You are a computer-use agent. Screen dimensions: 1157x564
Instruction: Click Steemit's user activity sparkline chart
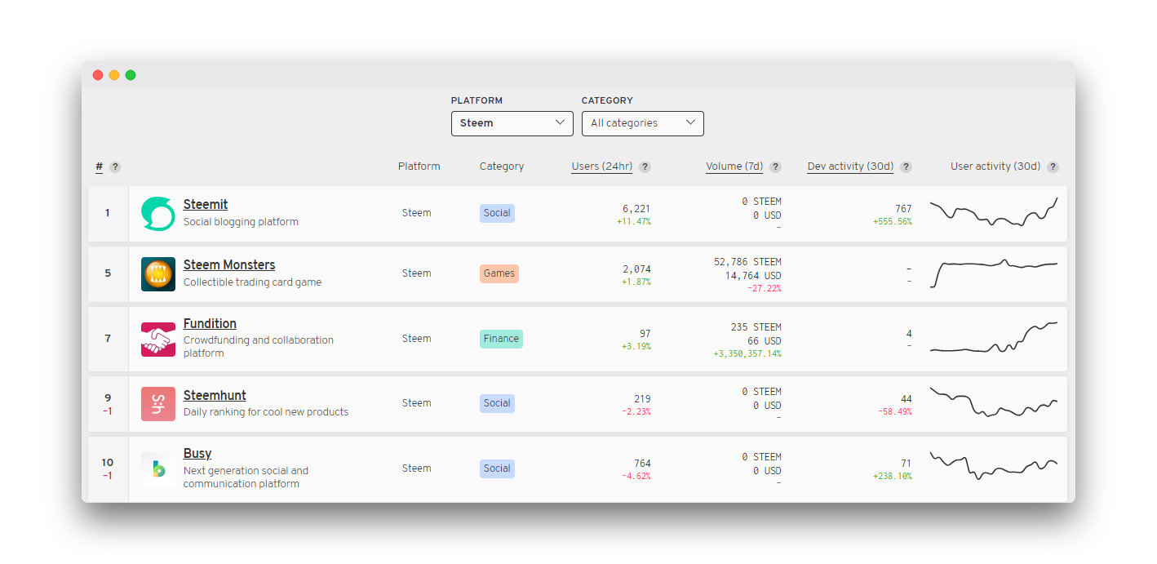point(994,212)
